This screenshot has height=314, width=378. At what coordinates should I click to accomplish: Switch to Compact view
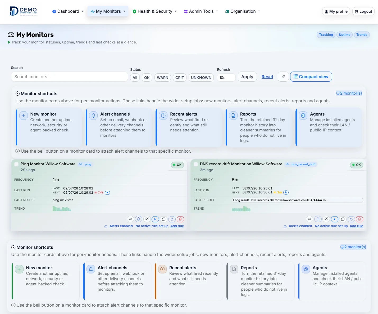pyautogui.click(x=311, y=77)
